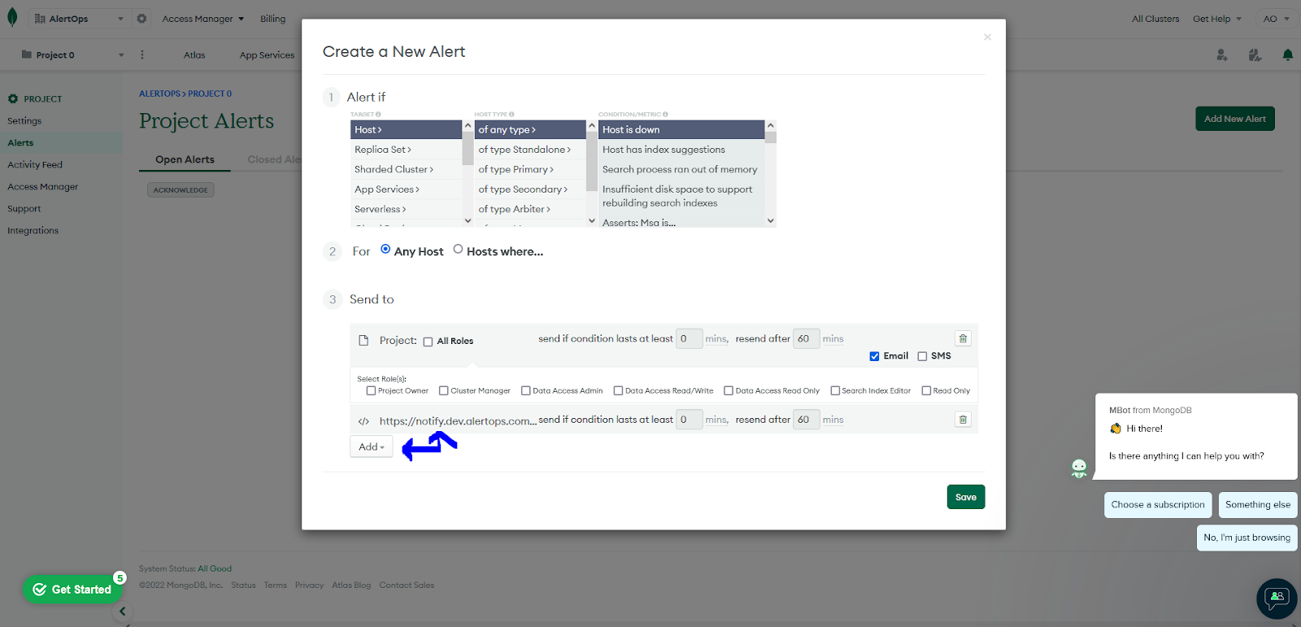Save the new alert
Viewport: 1301px width, 627px height.
coord(965,497)
